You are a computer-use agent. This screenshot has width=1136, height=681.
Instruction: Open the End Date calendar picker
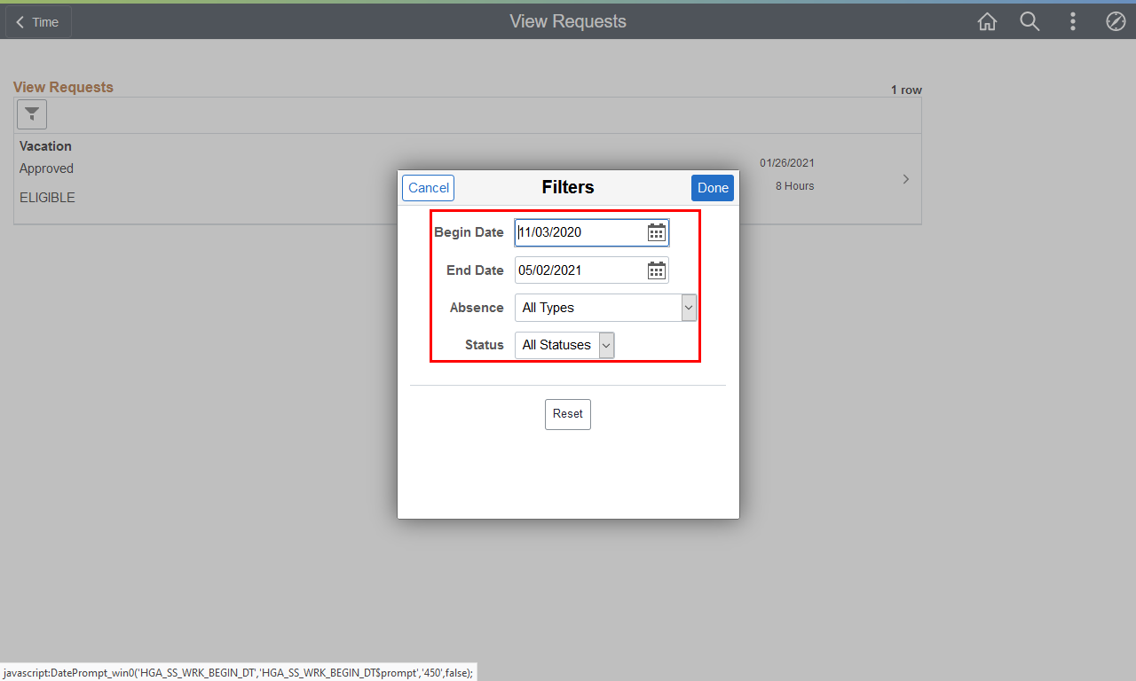pyautogui.click(x=657, y=270)
